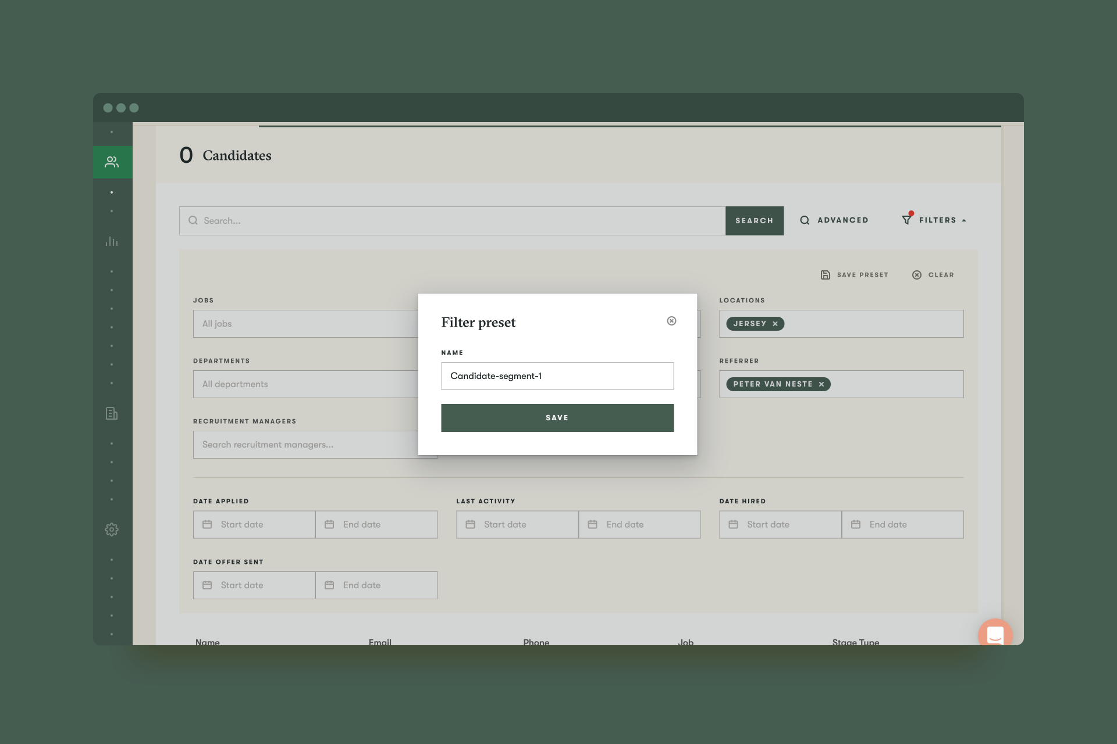Image resolution: width=1117 pixels, height=744 pixels.
Task: Open the settings gear in sidebar
Action: (112, 530)
